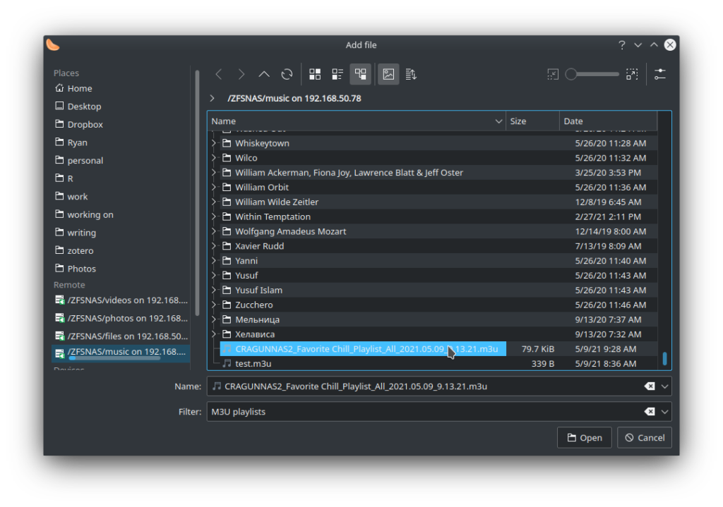The height and width of the screenshot is (507, 723).
Task: Click the '79.7 KiB' size cell
Action: tap(537, 349)
